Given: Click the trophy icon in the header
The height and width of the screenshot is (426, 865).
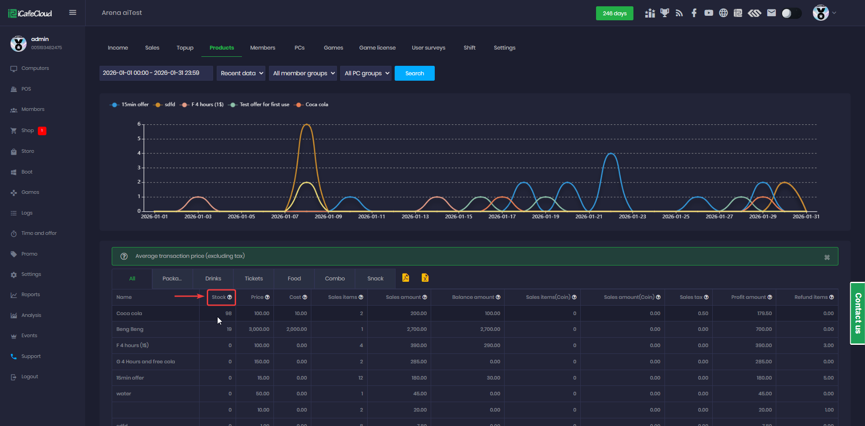Looking at the screenshot, I should [x=665, y=13].
